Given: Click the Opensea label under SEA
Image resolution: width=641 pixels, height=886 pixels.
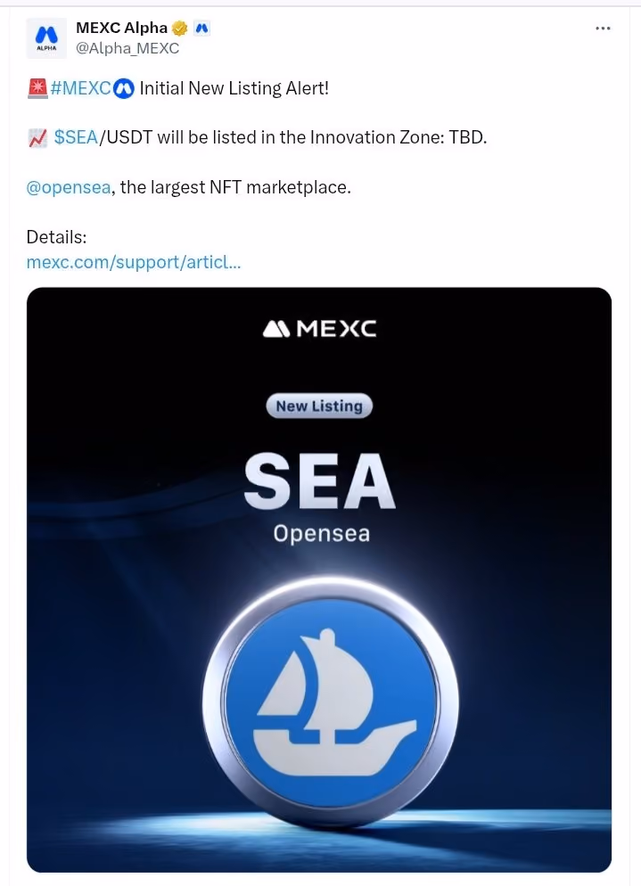Looking at the screenshot, I should point(321,534).
